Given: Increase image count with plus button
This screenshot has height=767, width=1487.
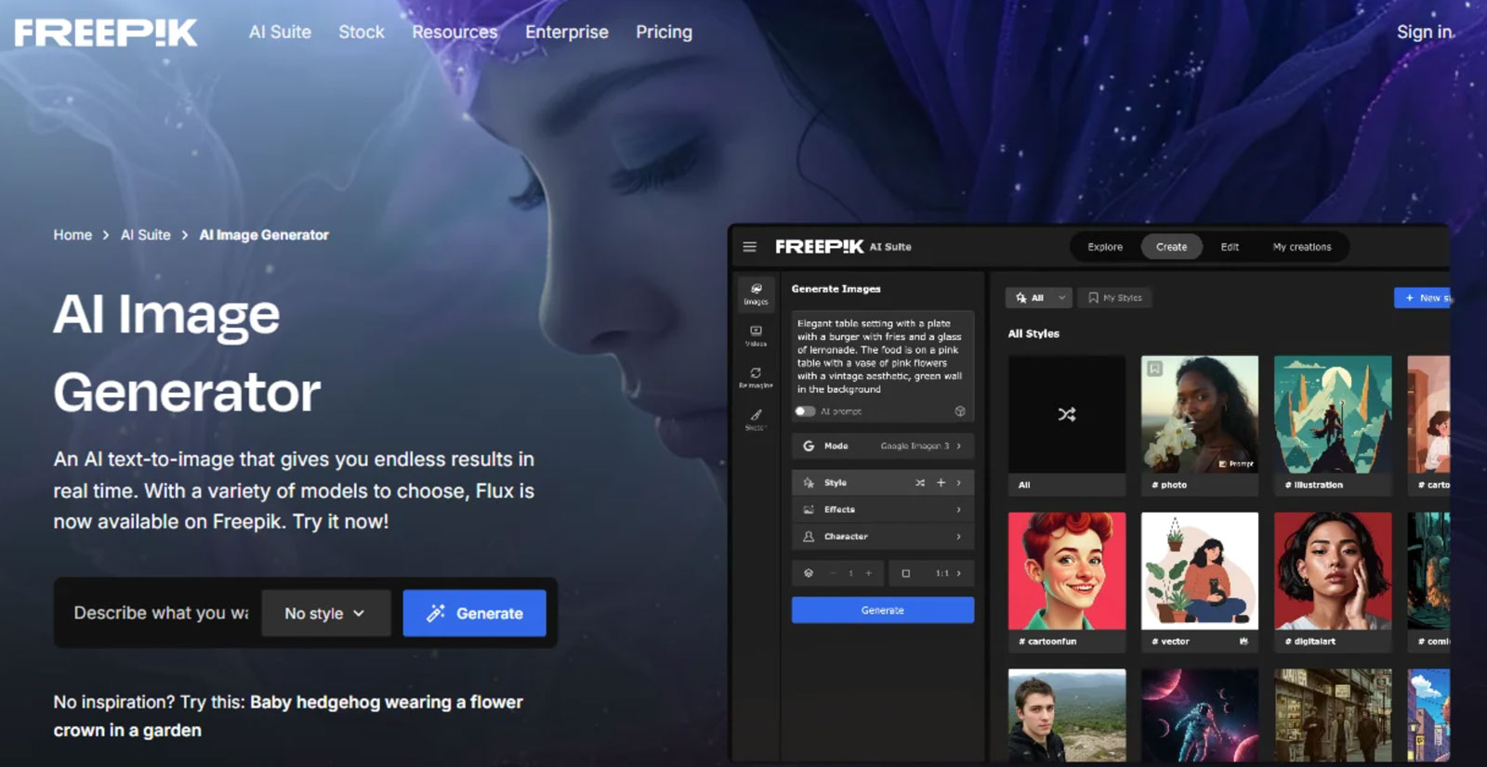Looking at the screenshot, I should tap(869, 574).
